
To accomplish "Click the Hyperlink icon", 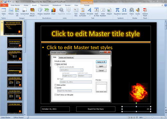I will coord(62,12).
